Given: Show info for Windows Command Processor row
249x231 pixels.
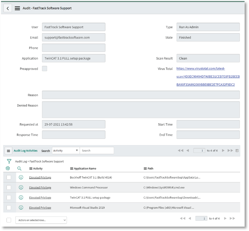Looking at the screenshot, I should 21,187.
